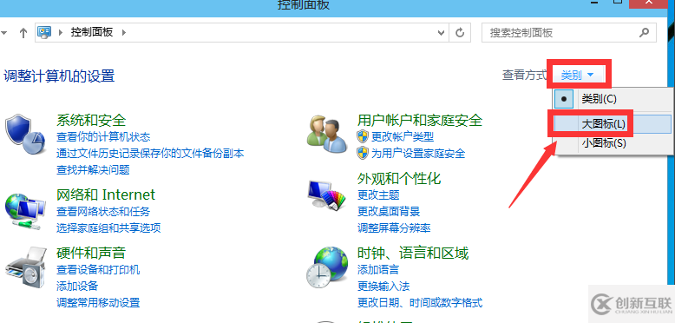
Task: Open 更改主题 link
Action: 378,194
